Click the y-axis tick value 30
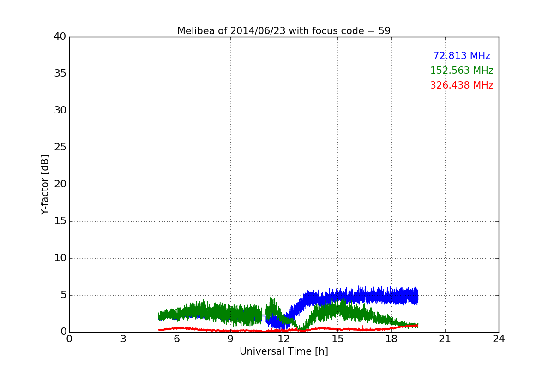This screenshot has width=554, height=369. [60, 111]
